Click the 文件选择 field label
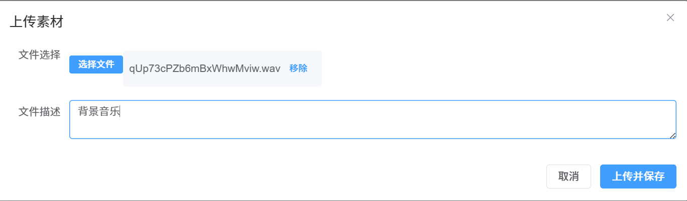The image size is (687, 201). (x=39, y=54)
